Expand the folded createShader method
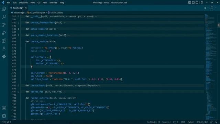Screen dimensions: 220x124 19,85
